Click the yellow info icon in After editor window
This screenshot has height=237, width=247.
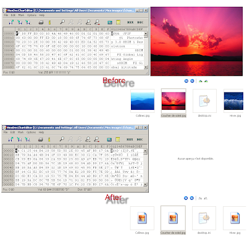(49, 139)
